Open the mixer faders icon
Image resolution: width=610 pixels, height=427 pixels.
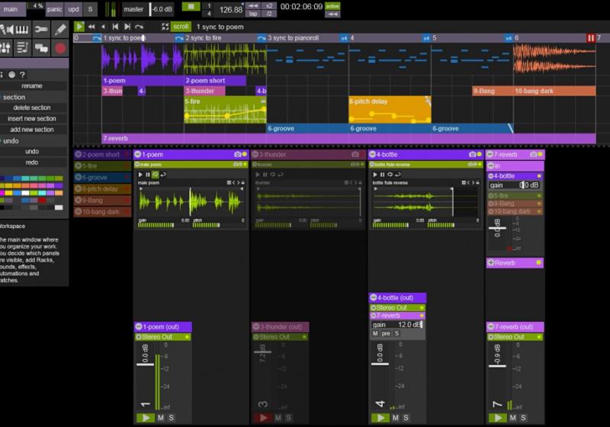tap(4, 48)
